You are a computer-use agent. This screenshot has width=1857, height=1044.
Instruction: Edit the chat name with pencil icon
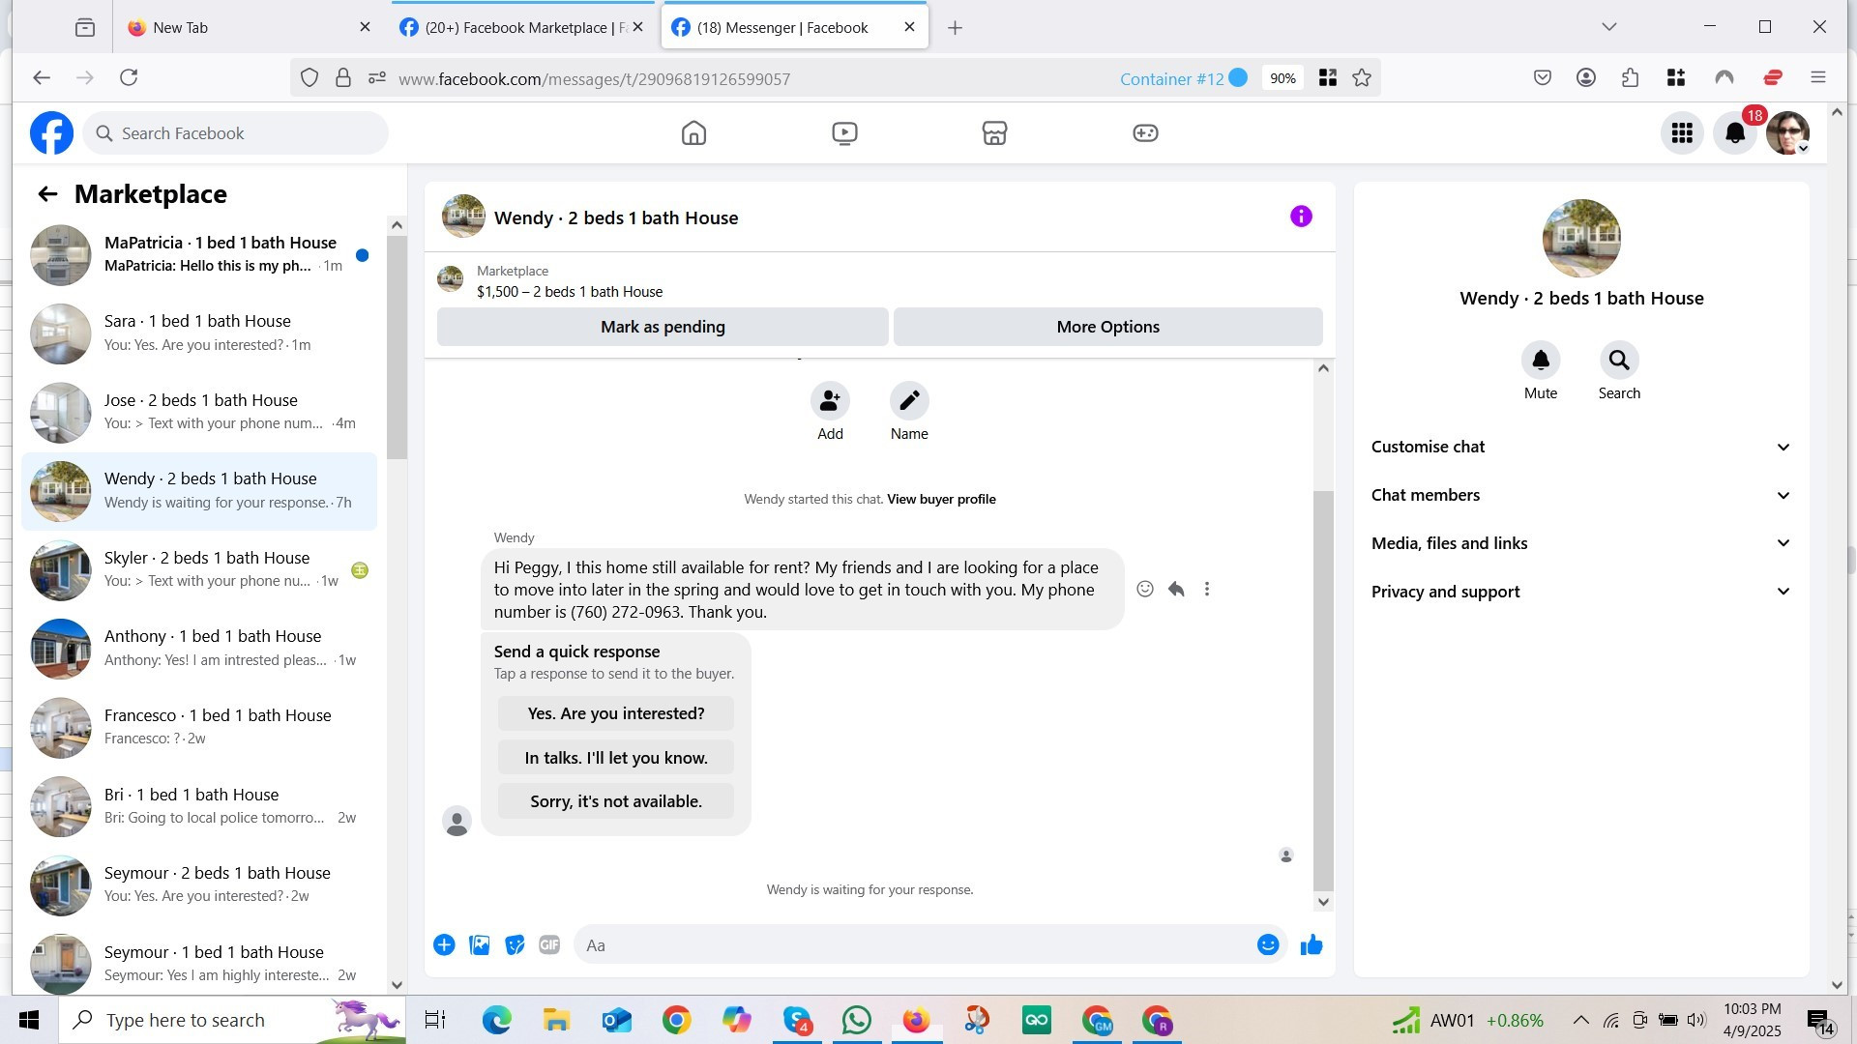coord(909,400)
